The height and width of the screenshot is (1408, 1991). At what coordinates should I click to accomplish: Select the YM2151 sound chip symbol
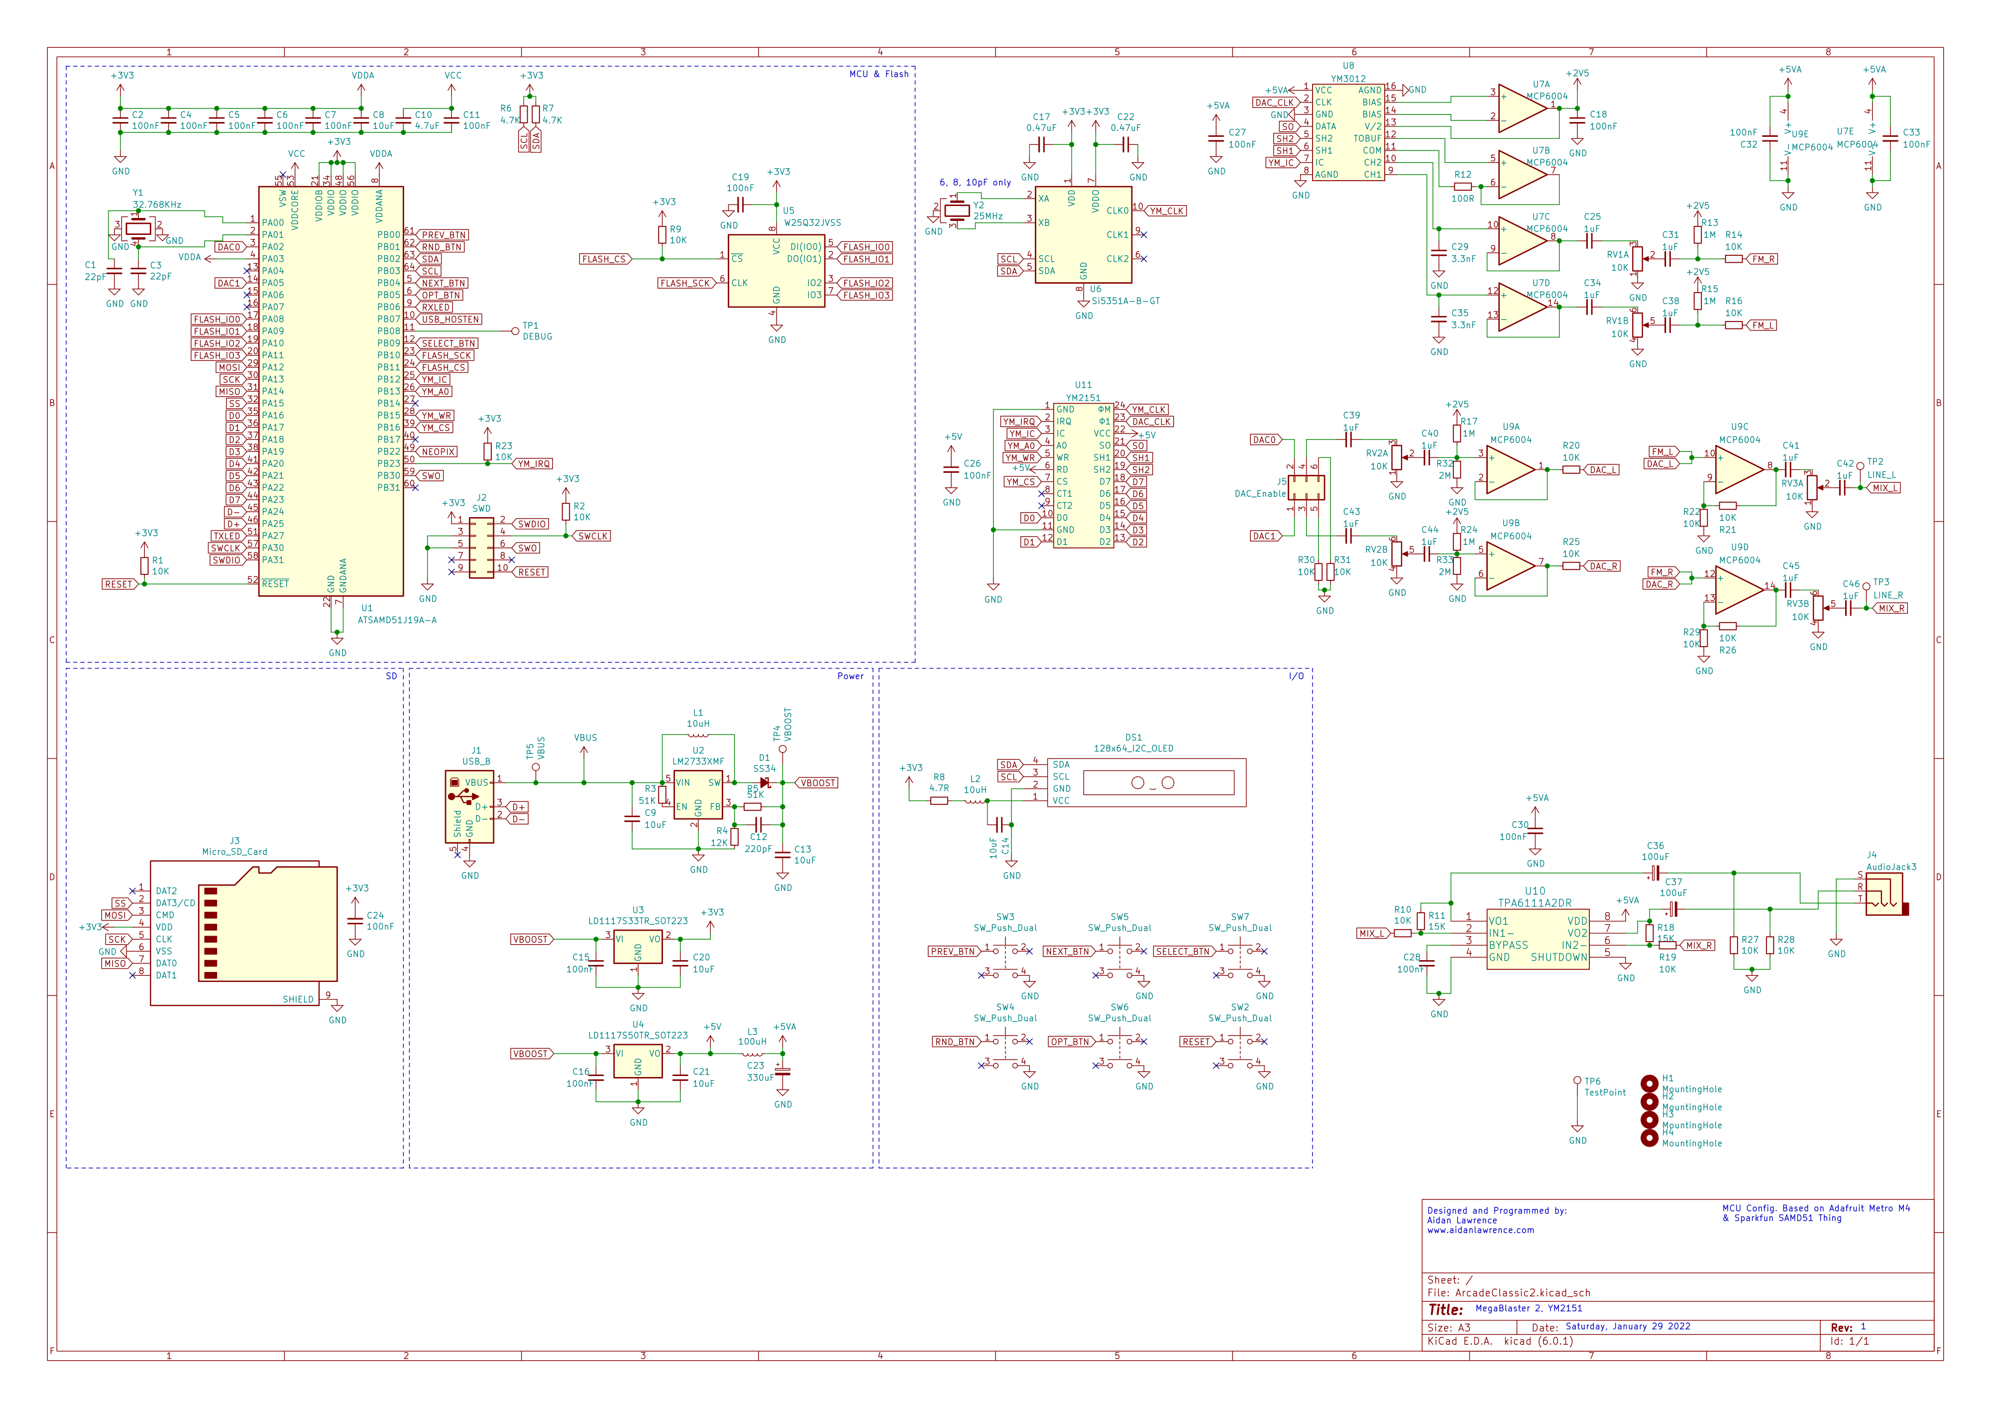point(1083,475)
